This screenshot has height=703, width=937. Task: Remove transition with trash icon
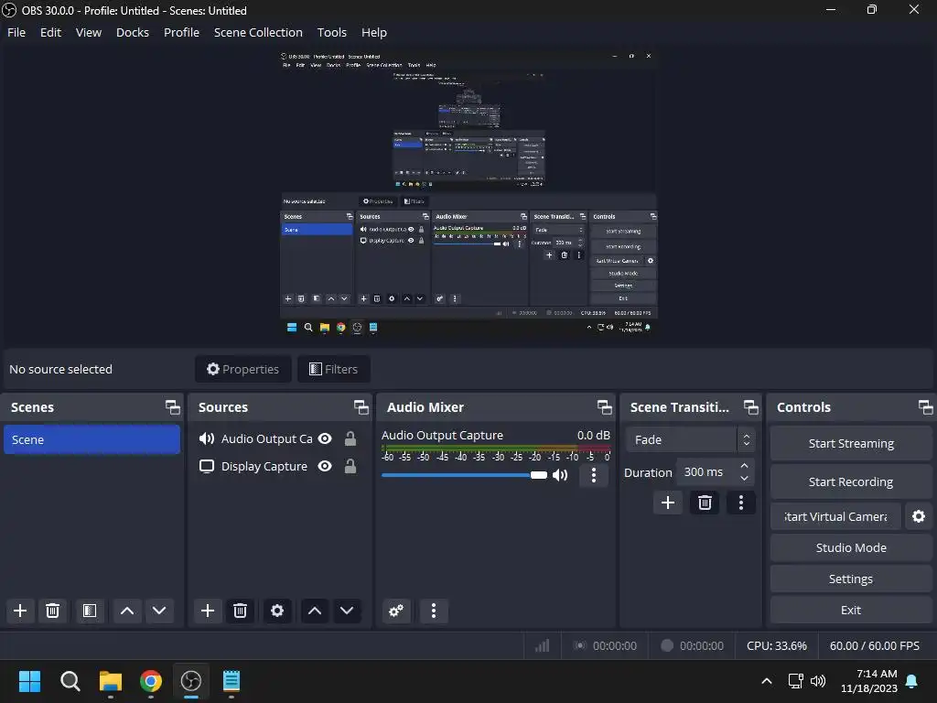click(x=705, y=503)
